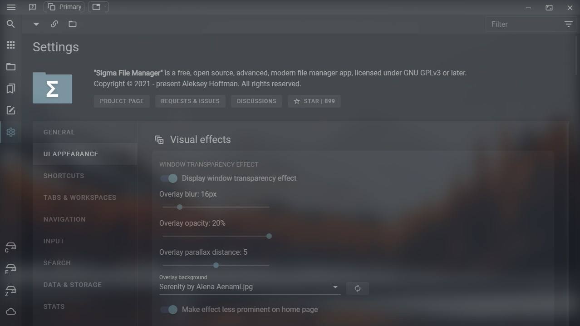Focus the Filter input field

click(x=524, y=24)
